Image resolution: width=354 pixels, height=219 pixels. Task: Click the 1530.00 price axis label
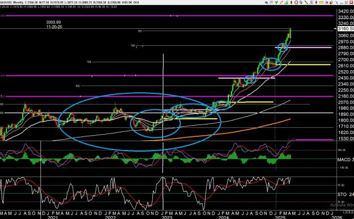[x=346, y=139]
